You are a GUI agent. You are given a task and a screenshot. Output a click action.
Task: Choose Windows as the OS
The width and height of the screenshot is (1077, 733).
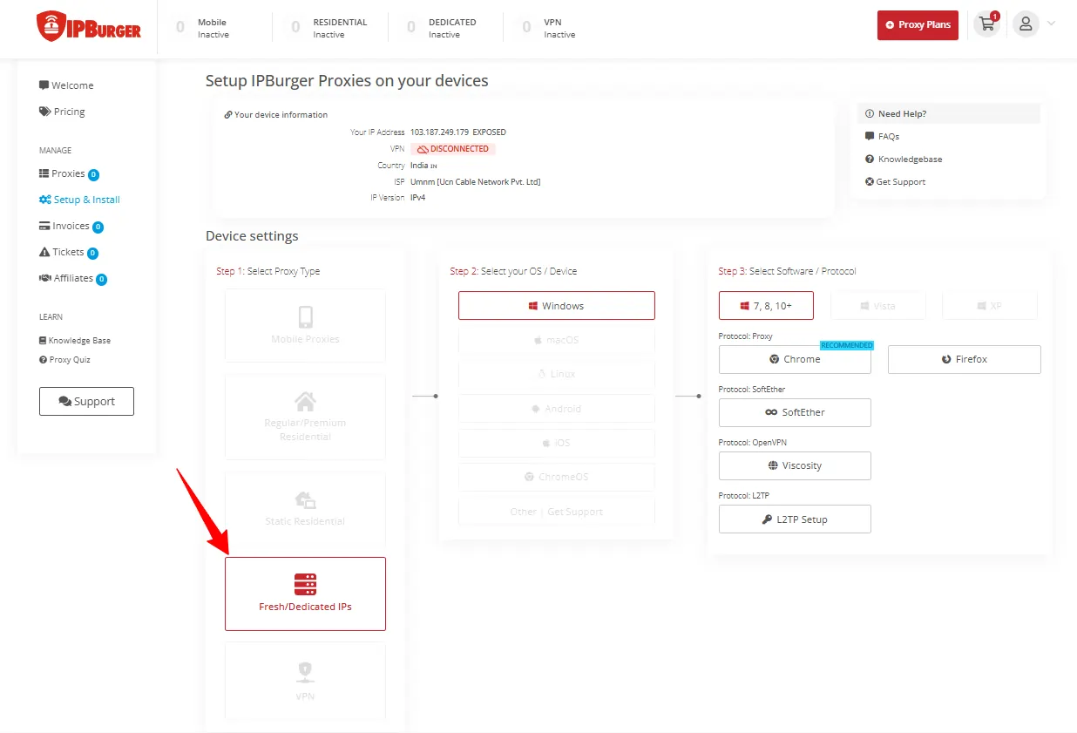pos(557,306)
